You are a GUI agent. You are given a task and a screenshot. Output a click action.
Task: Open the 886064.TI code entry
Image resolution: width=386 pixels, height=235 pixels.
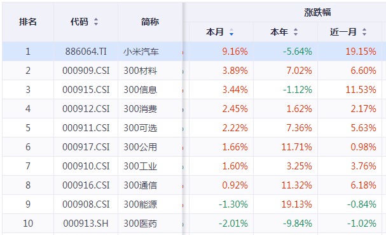[86, 52]
